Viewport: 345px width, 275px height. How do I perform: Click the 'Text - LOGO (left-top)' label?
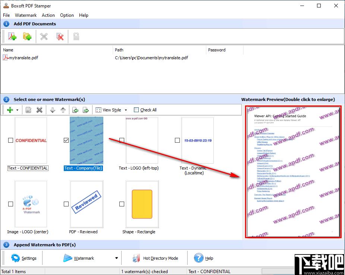139,168
